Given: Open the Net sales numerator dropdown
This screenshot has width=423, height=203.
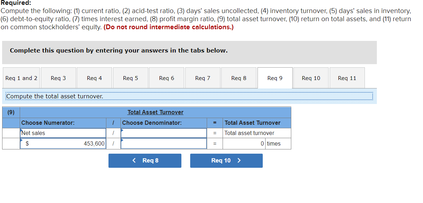Looking at the screenshot, I should click(63, 133).
